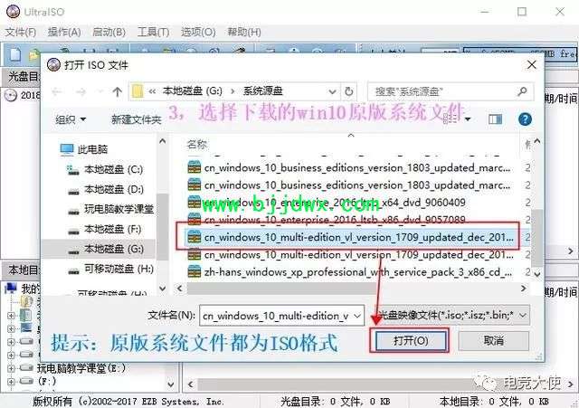Image resolution: width=579 pixels, height=408 pixels.
Task: Click the New file toolbar icon in UltraISO
Action: [14, 54]
